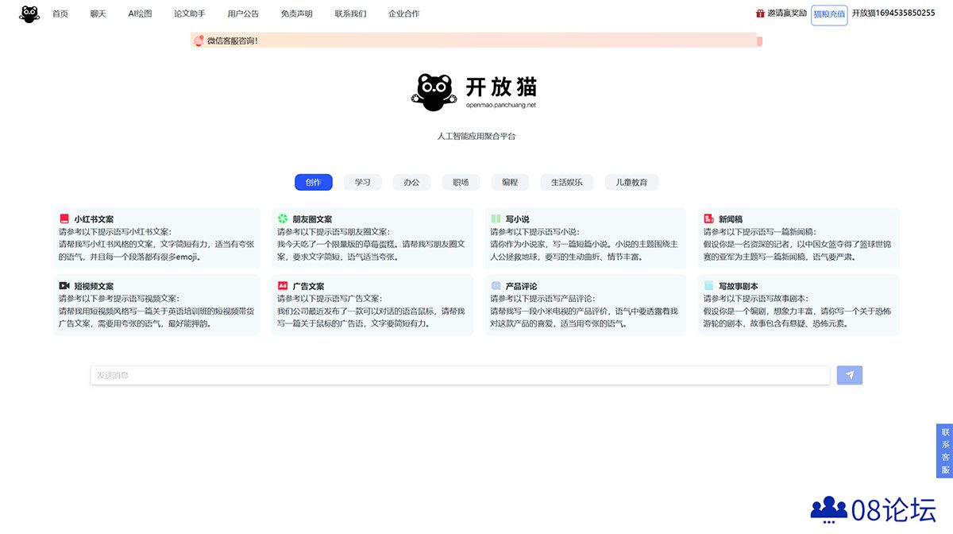Click the green 朋友圈文案 card icon
Image resolution: width=953 pixels, height=534 pixels.
click(283, 219)
